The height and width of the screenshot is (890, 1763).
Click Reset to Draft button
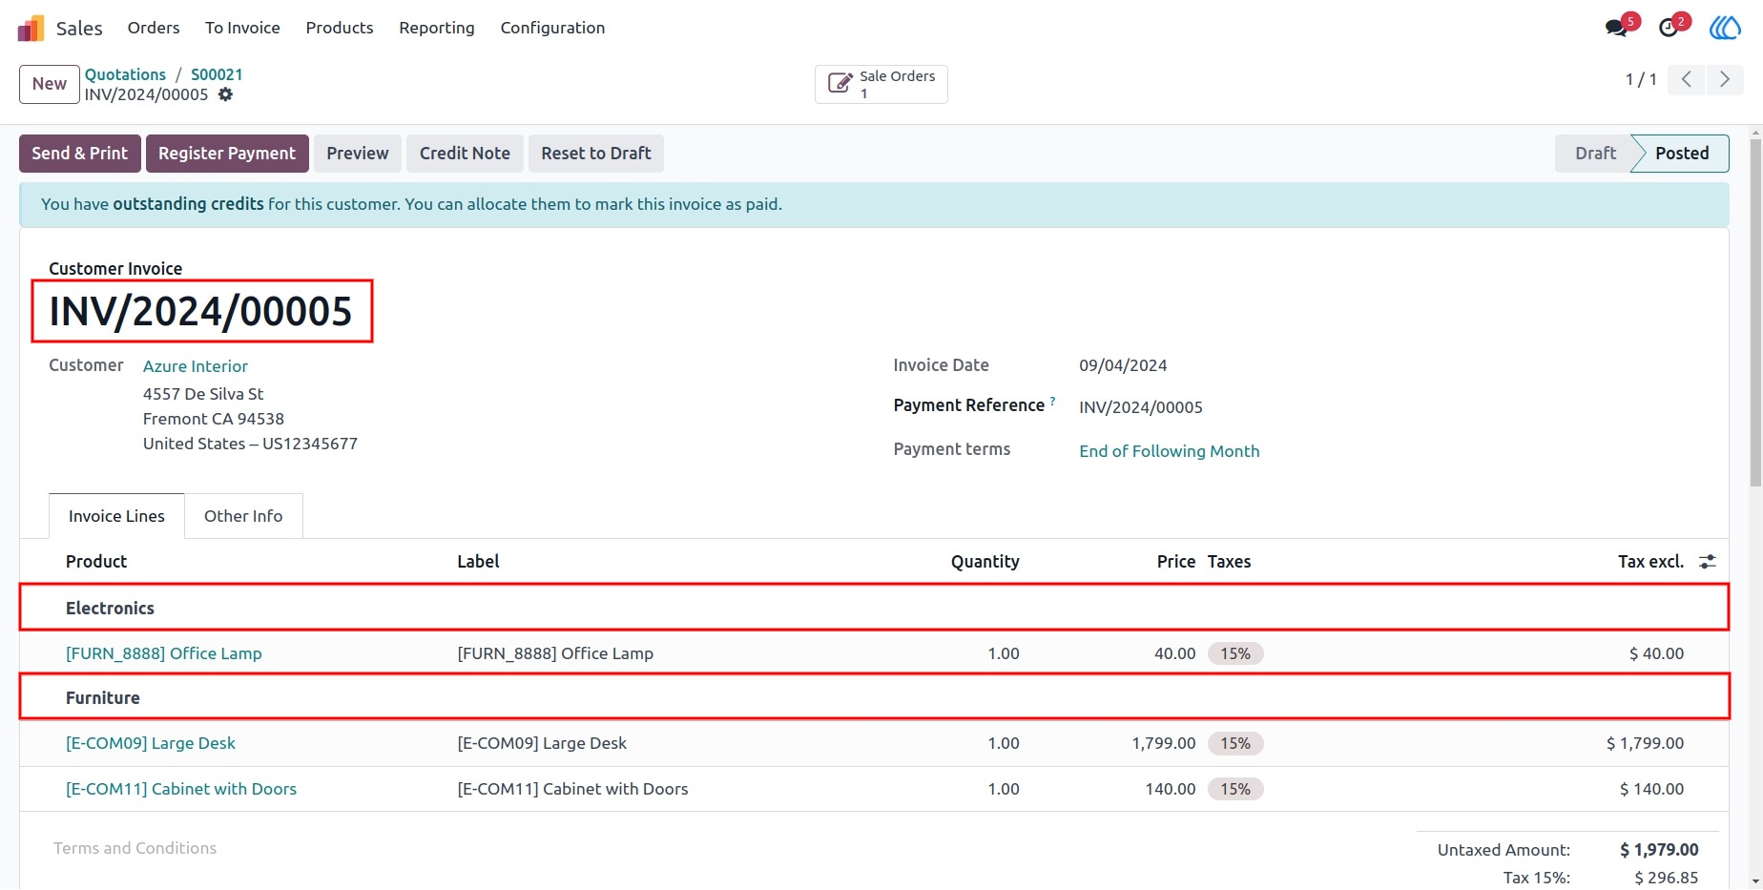596,154
